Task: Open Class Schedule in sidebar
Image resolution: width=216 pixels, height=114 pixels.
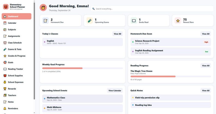Action: click(17, 43)
